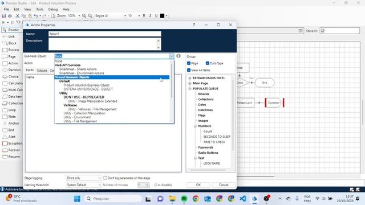Collapse the Numbers tree node
365x205 pixels.
[x=195, y=126]
